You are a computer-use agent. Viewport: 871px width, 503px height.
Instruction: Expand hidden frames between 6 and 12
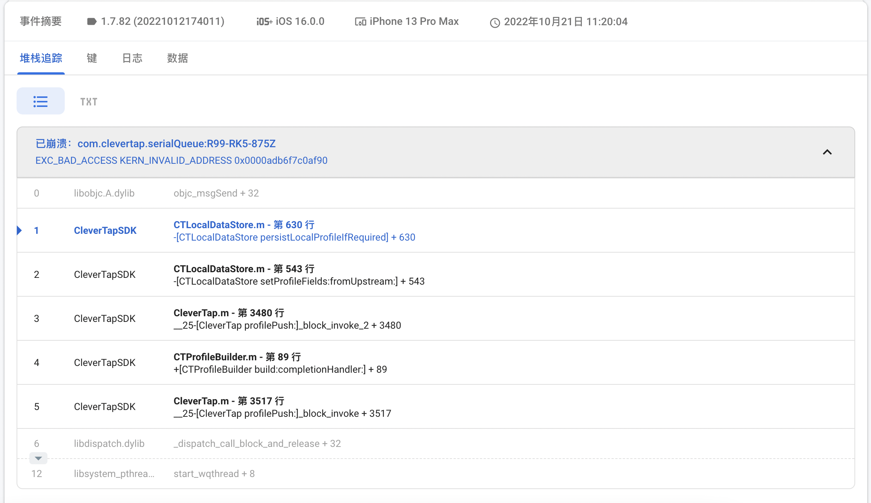38,458
